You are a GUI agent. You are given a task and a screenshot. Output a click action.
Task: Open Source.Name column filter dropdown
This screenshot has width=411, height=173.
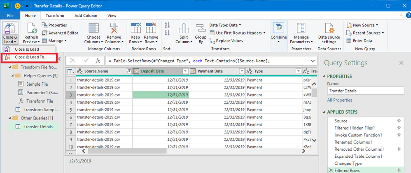[128, 71]
